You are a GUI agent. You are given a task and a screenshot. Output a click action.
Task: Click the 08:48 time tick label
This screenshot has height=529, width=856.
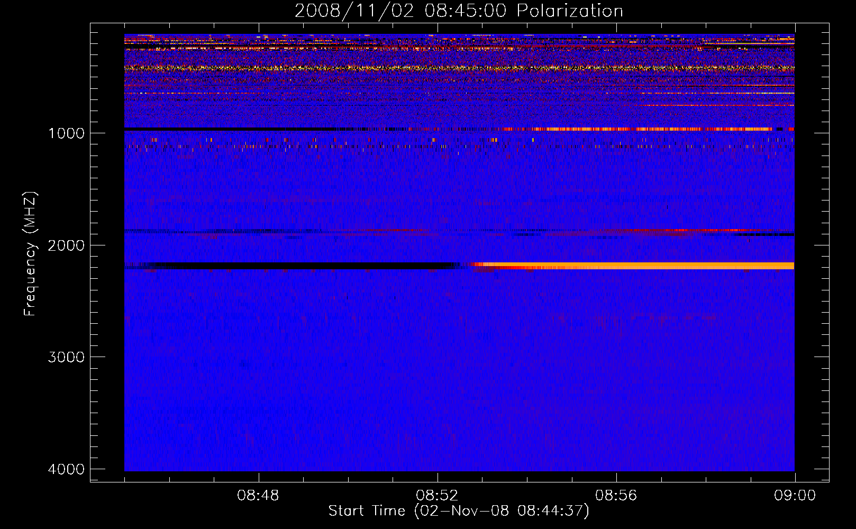258,496
